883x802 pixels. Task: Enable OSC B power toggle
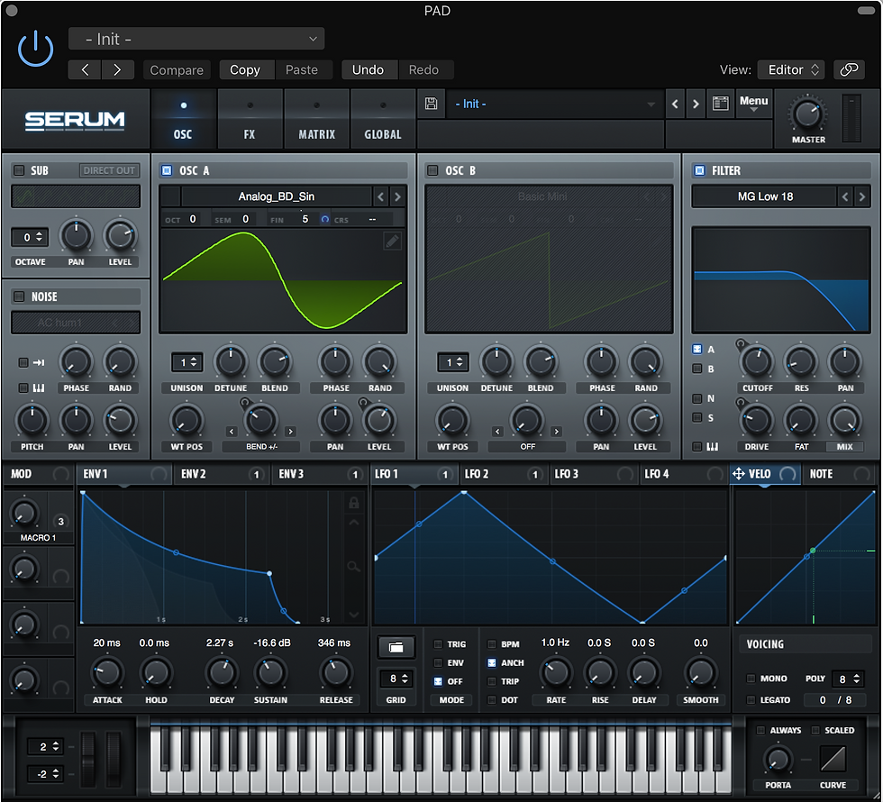pos(432,170)
